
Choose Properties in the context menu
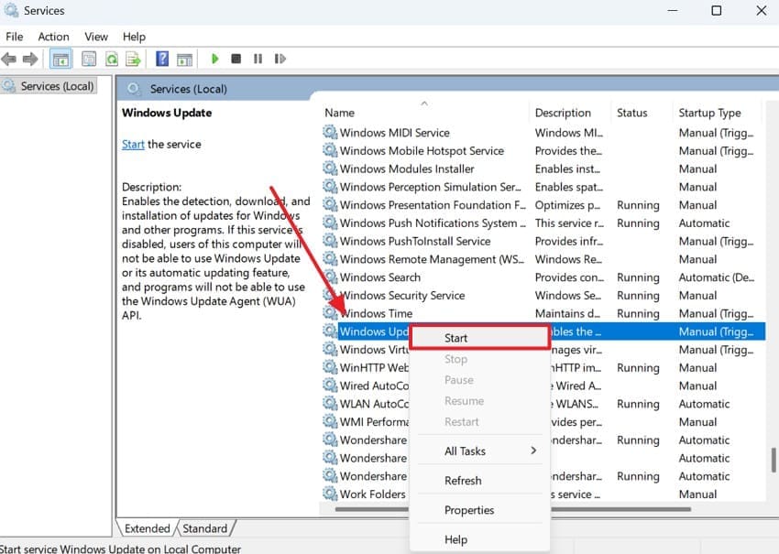(480, 510)
